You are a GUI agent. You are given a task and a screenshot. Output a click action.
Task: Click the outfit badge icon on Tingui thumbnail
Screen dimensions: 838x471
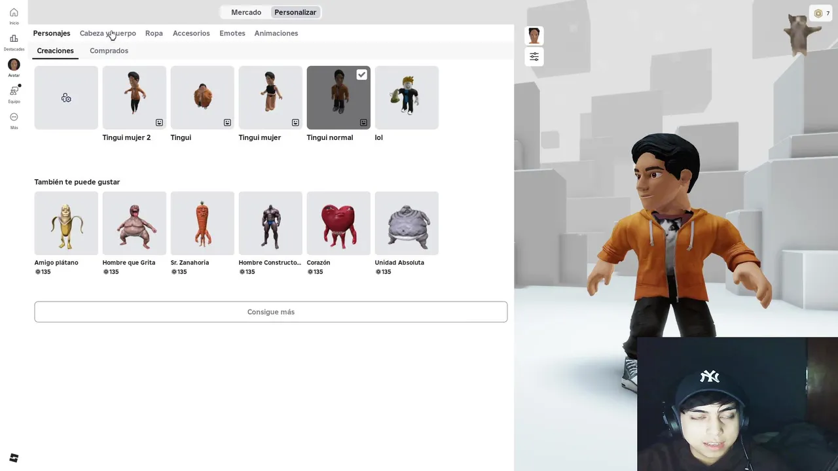(227, 122)
